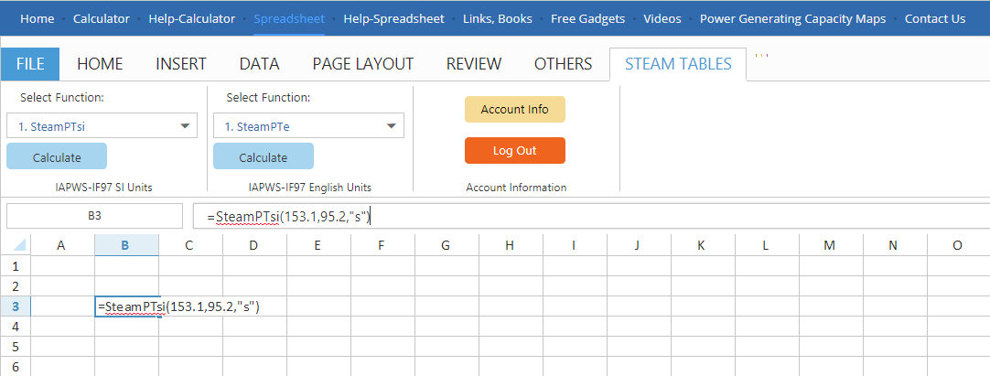The width and height of the screenshot is (990, 376).
Task: Open the FILE ribbon tab
Action: 30,64
